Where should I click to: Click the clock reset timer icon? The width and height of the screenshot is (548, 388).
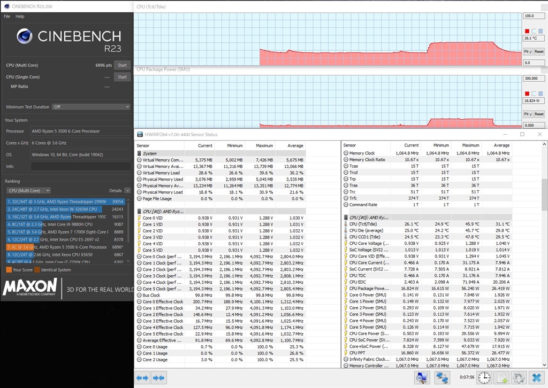point(484,378)
